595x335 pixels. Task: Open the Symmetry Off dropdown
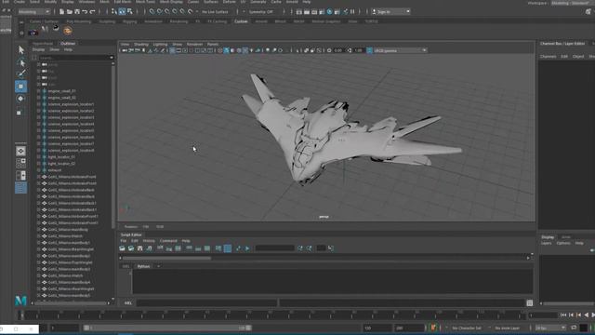(x=262, y=12)
